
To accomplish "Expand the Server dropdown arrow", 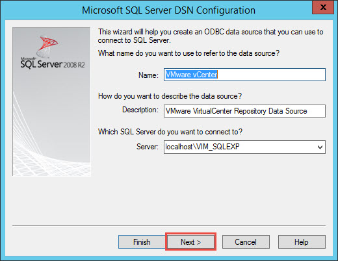I will (320, 147).
